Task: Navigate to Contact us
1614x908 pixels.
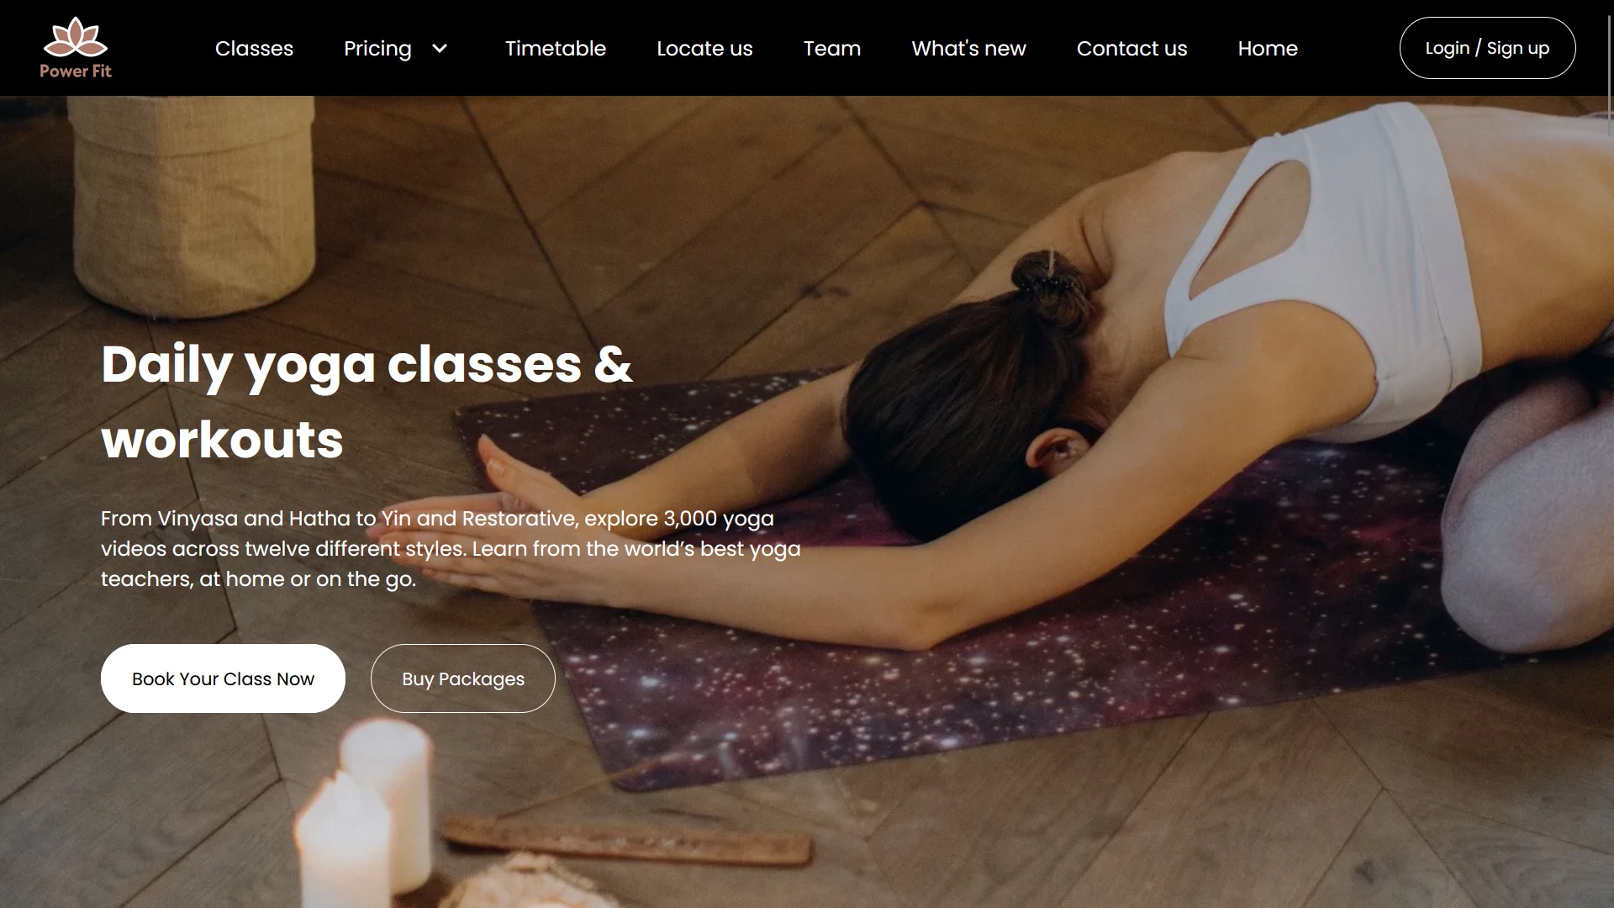Action: click(1131, 49)
